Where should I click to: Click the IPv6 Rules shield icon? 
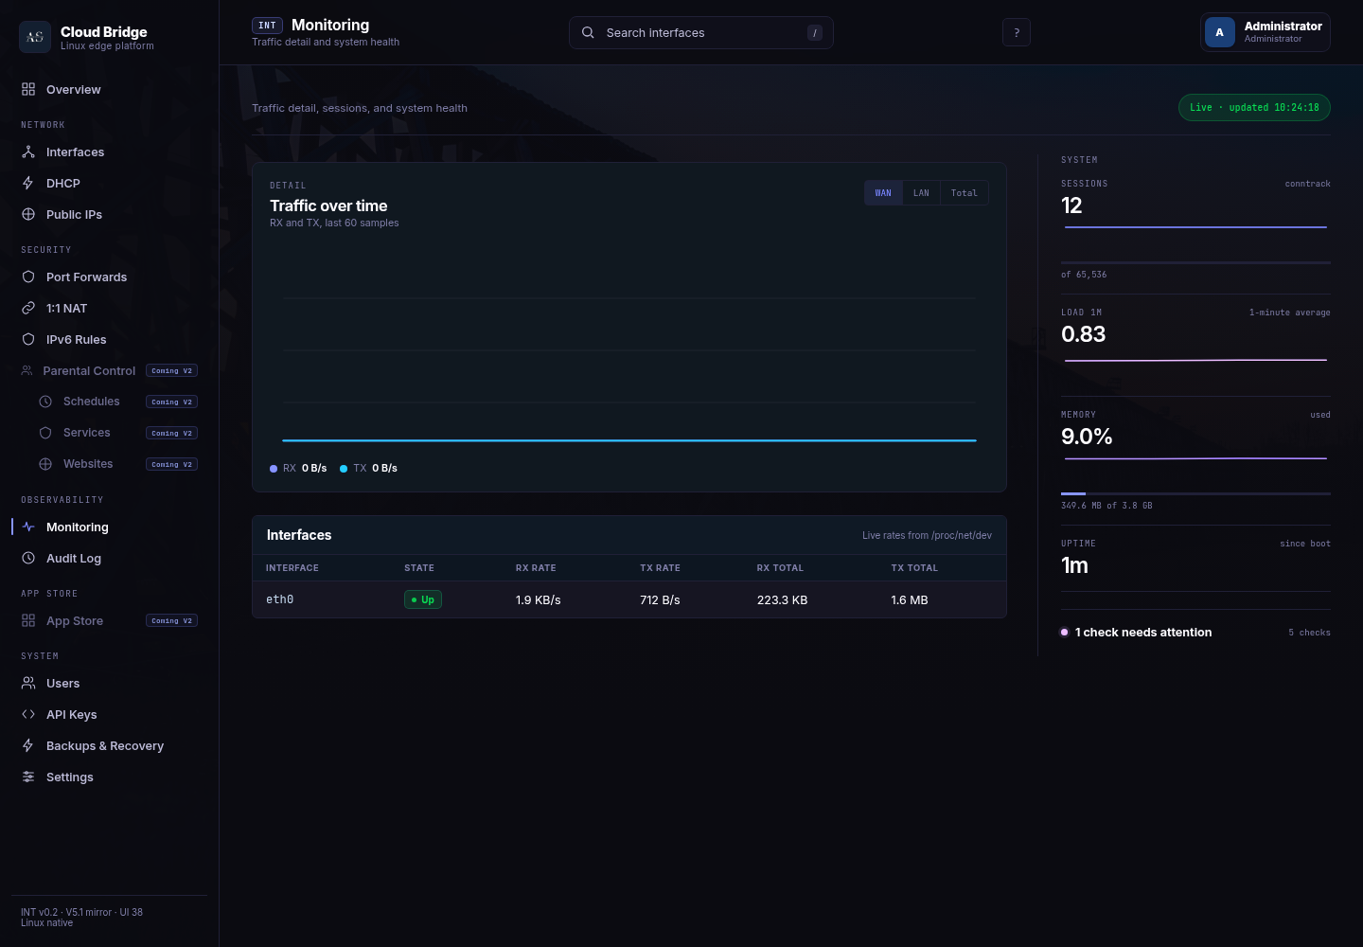[x=28, y=339]
